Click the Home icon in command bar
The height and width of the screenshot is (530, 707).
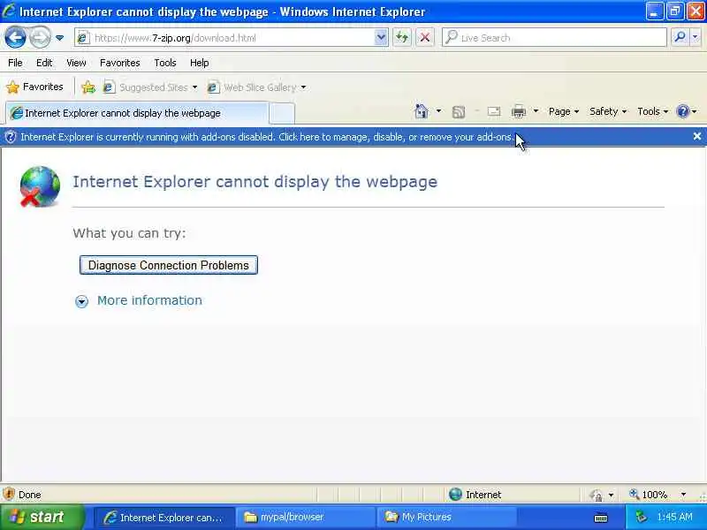pos(422,111)
